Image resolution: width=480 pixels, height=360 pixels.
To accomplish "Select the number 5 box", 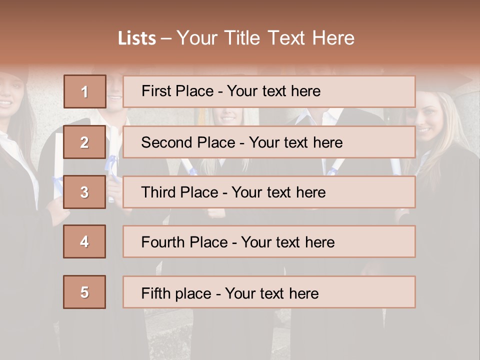I will coord(84,292).
